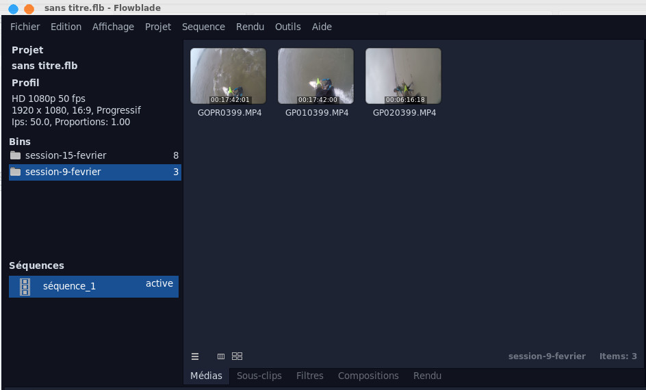Viewport: 646px width, 390px height.
Task: Select the session-15-fevrier bin
Action: point(94,155)
